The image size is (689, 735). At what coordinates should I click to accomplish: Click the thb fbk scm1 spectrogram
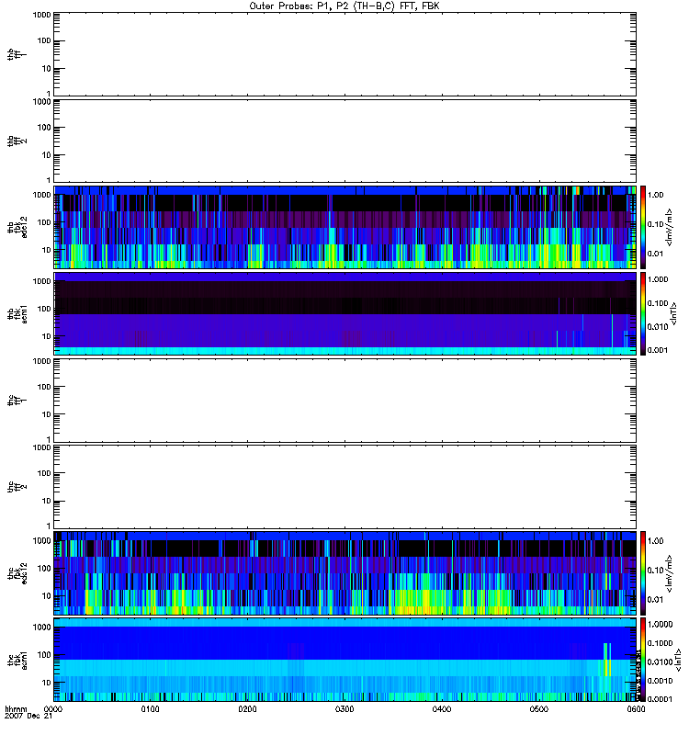coord(344,313)
